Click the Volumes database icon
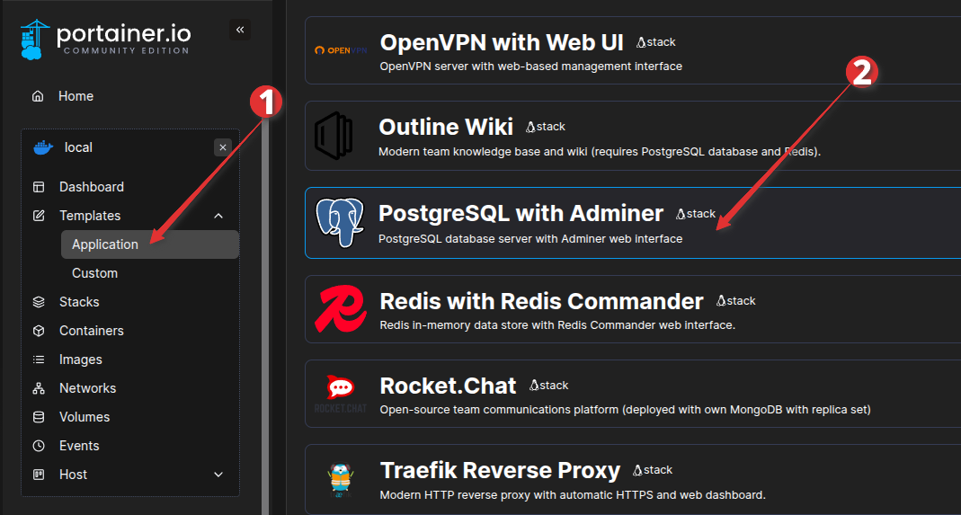The image size is (961, 515). pyautogui.click(x=39, y=418)
